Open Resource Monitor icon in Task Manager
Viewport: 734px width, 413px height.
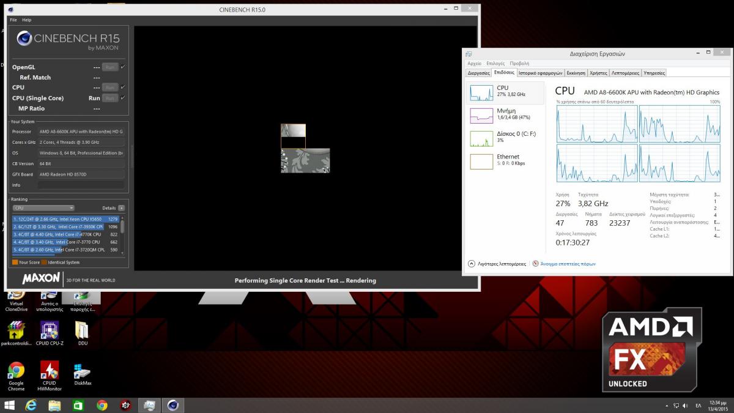point(535,264)
